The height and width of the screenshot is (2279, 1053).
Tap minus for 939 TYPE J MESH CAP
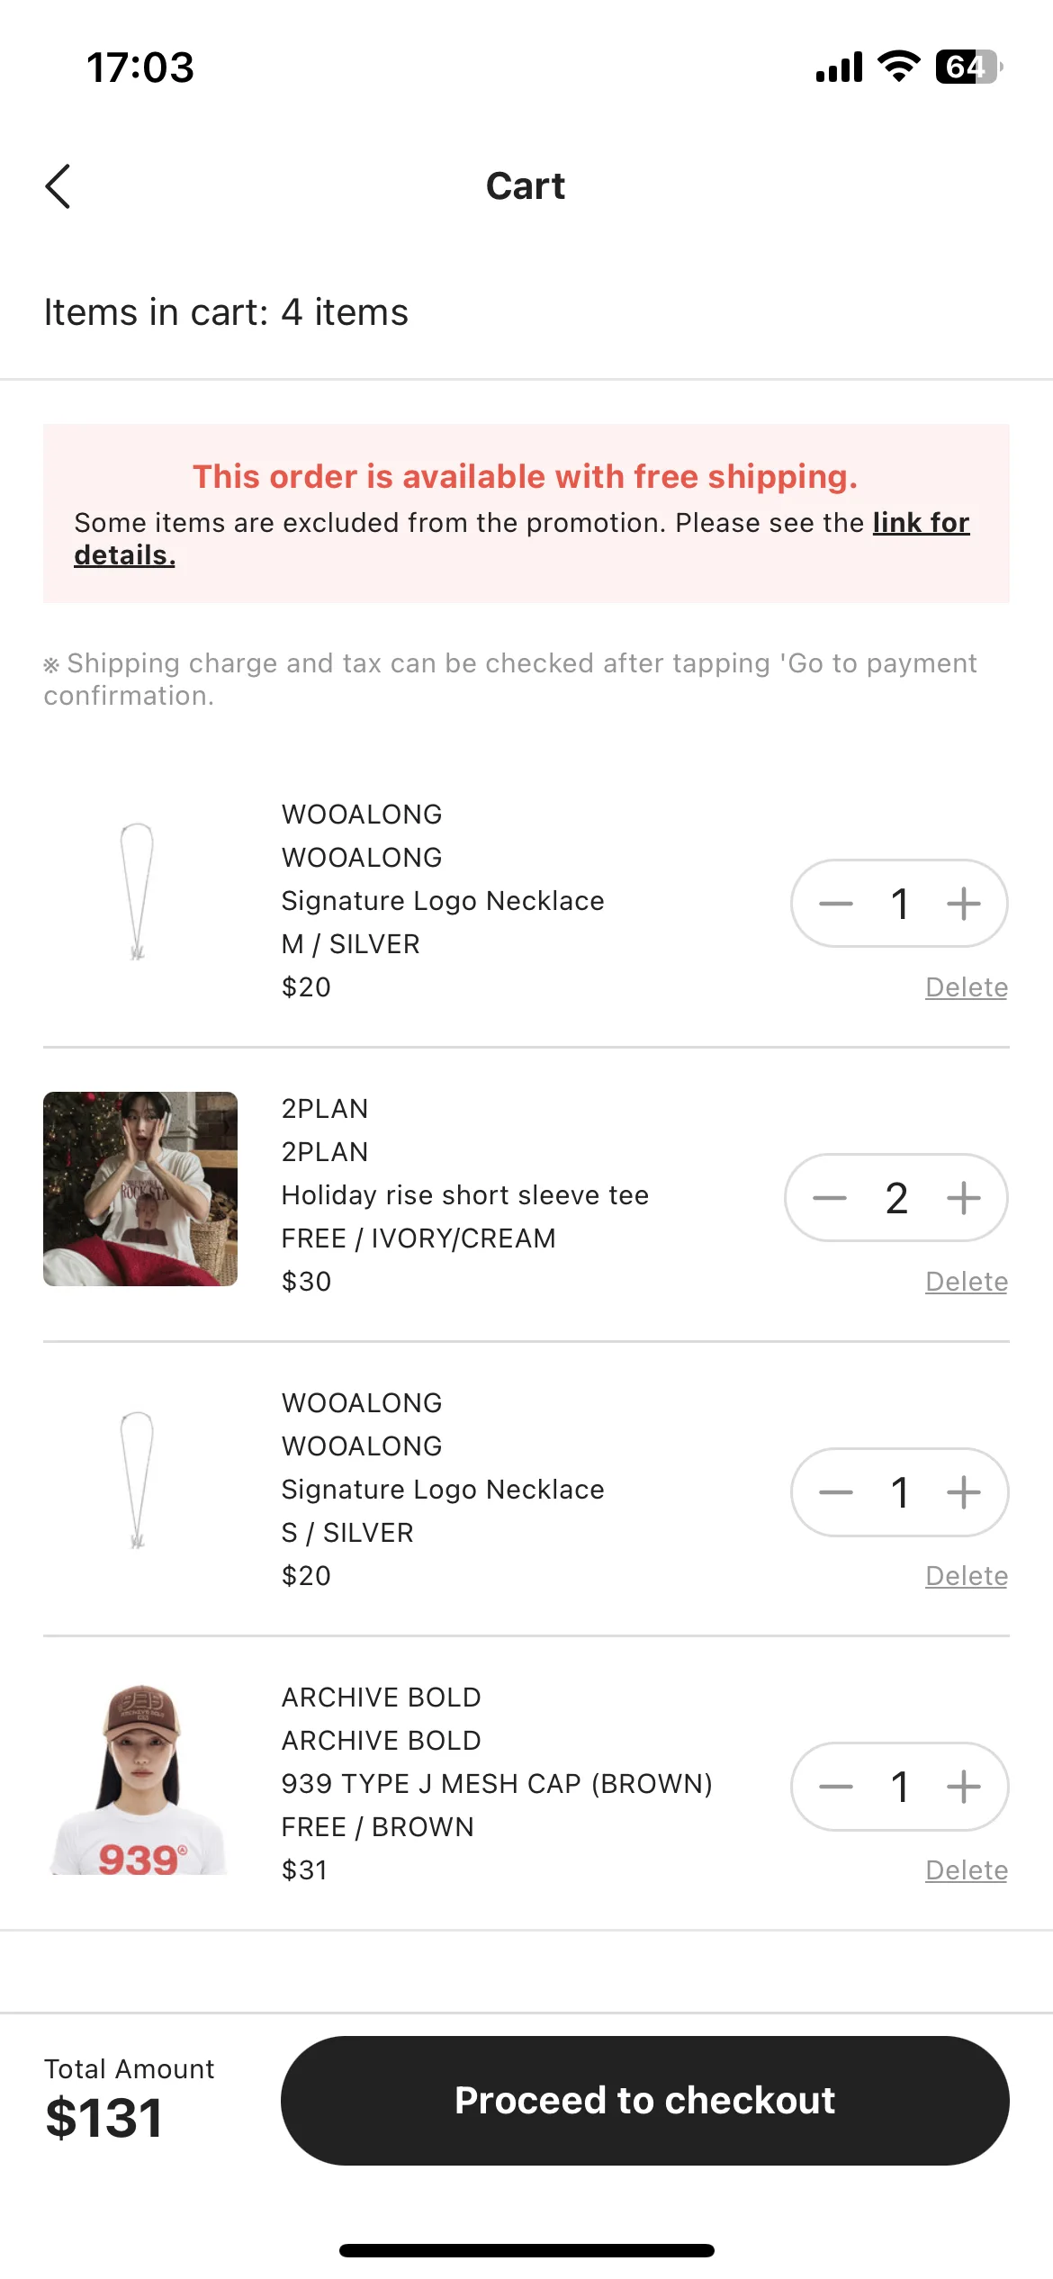(x=835, y=1787)
